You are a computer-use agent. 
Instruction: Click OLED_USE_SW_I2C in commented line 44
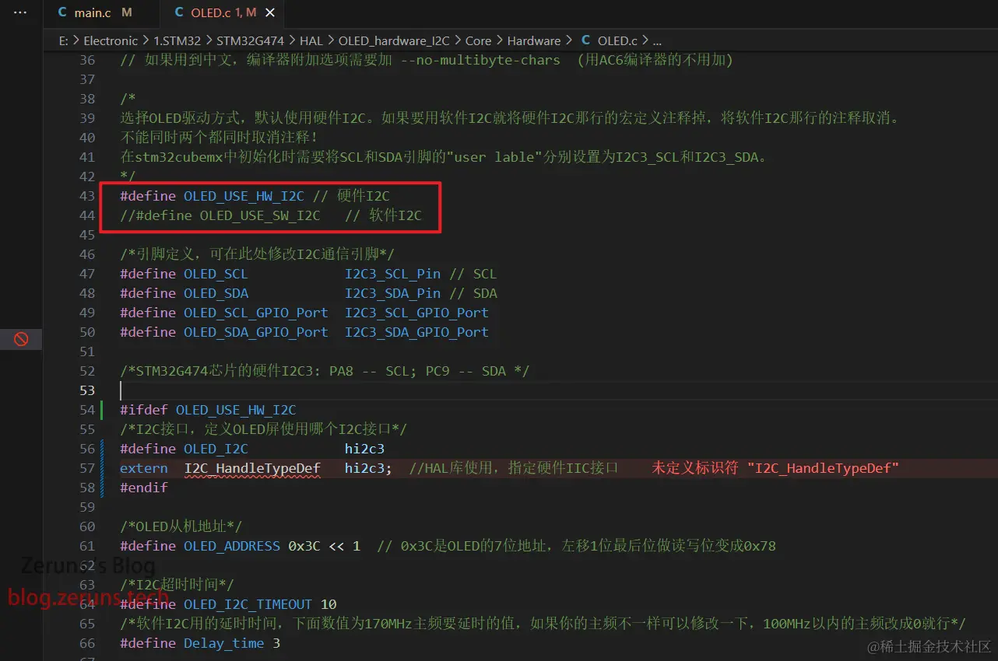(x=260, y=215)
